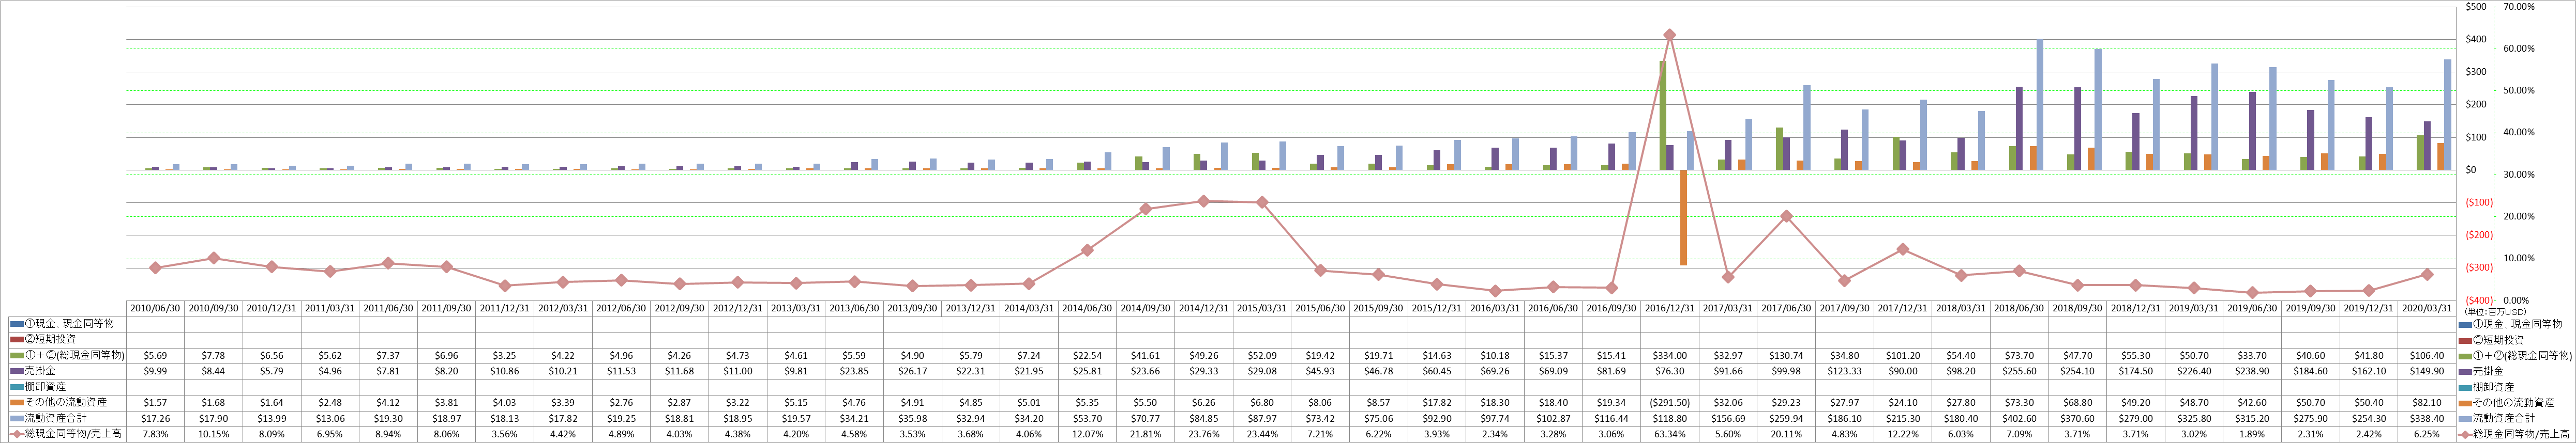The height and width of the screenshot is (443, 2576).
Task: Select the $255.60 accounts receivable cell
Action: [x=2019, y=371]
